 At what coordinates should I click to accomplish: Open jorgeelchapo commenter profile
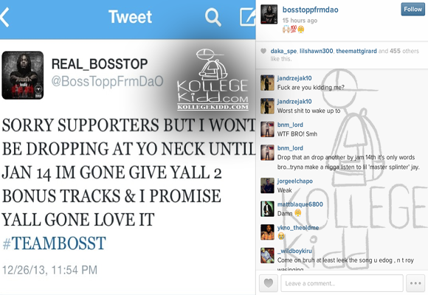(x=294, y=181)
